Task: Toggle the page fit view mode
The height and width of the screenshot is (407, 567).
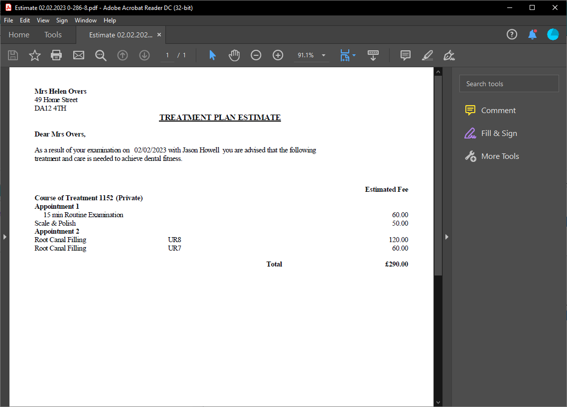Action: point(345,55)
